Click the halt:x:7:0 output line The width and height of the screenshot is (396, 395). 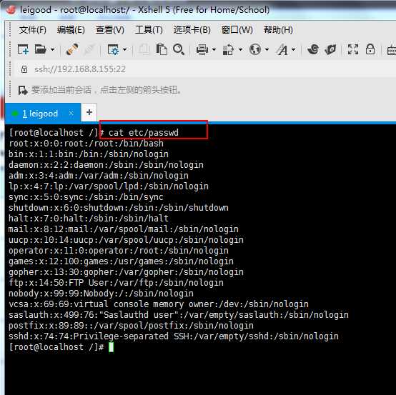click(89, 219)
